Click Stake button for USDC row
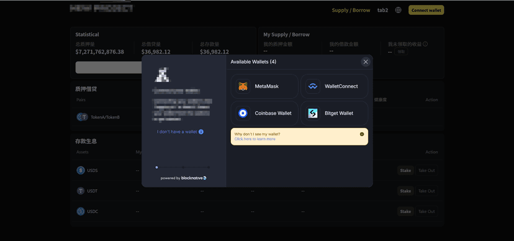The width and height of the screenshot is (514, 241). (x=405, y=211)
